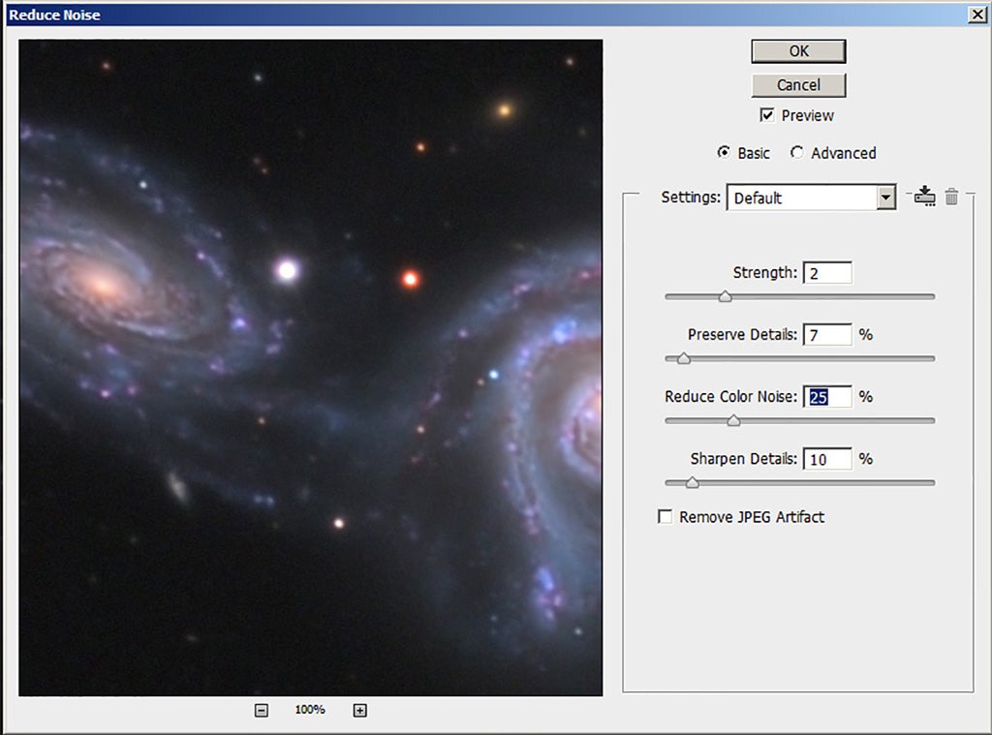992x735 pixels.
Task: Click the Preserve Details slider thumb
Action: click(x=683, y=358)
